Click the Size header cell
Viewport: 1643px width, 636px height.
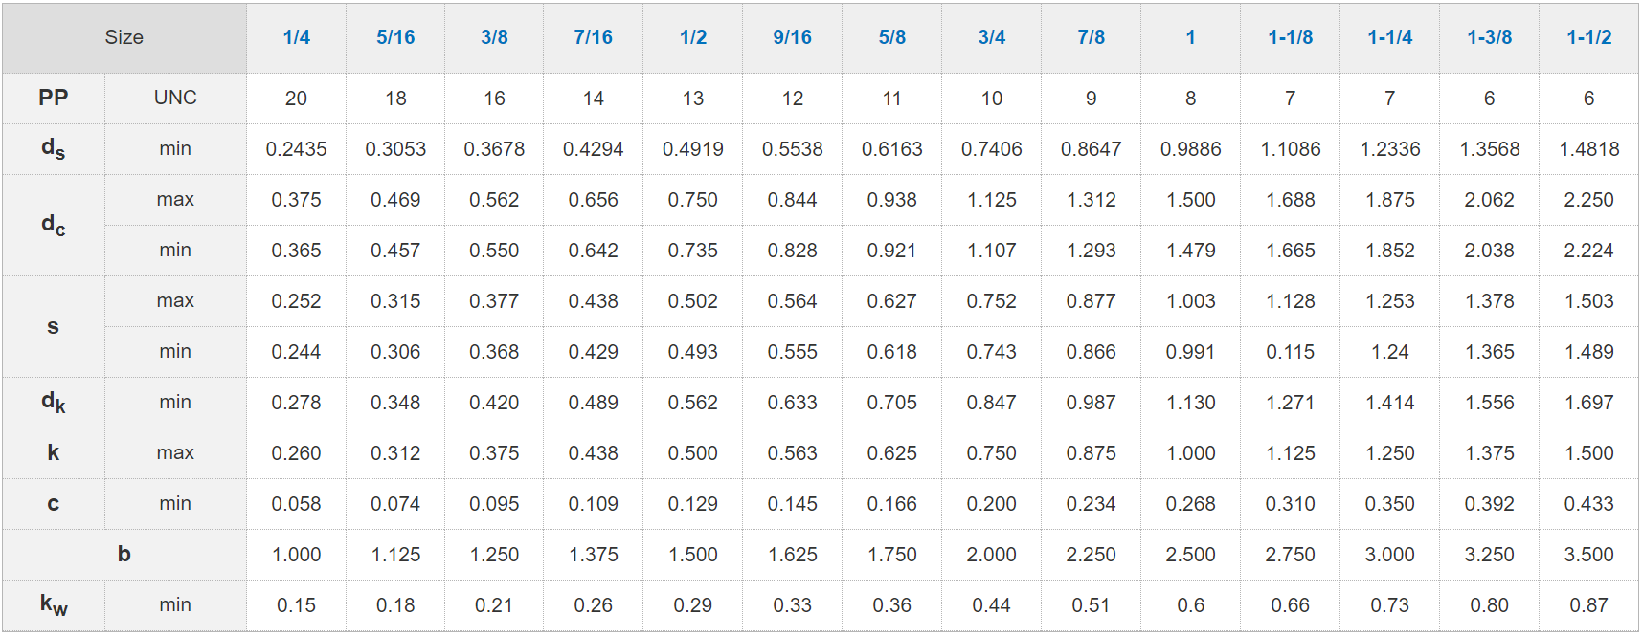coord(124,37)
